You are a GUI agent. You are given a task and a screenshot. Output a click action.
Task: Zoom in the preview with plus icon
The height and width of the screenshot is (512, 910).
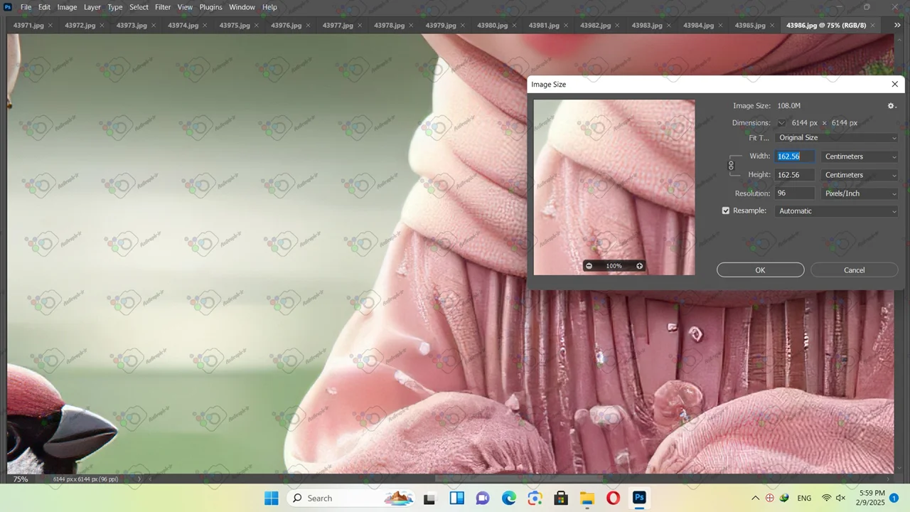[x=639, y=266]
